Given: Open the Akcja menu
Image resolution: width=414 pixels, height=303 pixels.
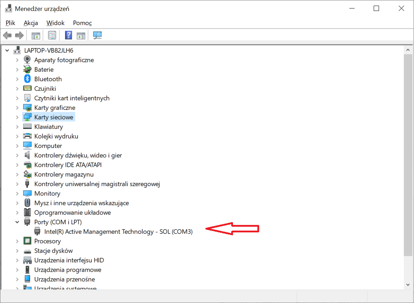Looking at the screenshot, I should 31,23.
